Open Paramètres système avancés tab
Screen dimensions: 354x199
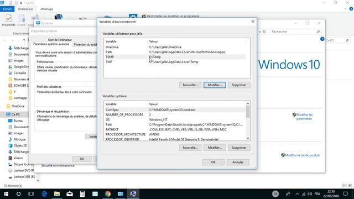(x=51, y=44)
